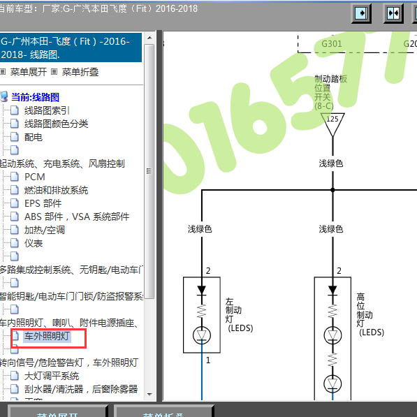Viewport: 417px width, 417px height.
Task: Click the G-广州本田-飞度 线路图 header
Action: pos(71,48)
